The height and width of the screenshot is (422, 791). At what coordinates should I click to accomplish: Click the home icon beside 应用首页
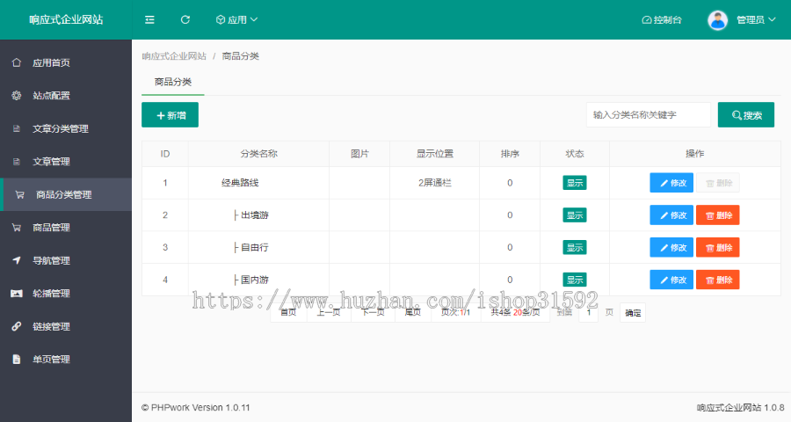tap(17, 62)
